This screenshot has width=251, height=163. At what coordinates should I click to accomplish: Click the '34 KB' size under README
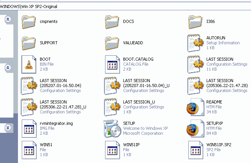(212, 112)
